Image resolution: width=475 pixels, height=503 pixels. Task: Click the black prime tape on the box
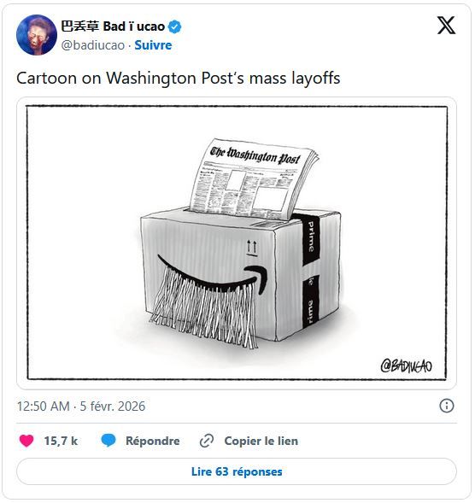coord(310,271)
